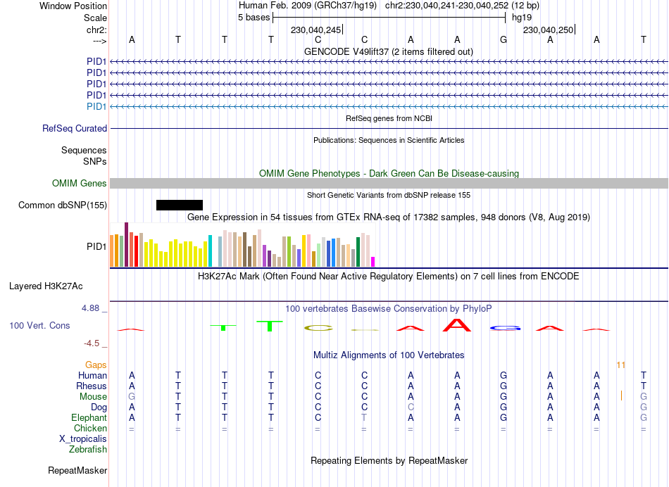Screen dimensions: 669x487
Task: Click the PID1 label beside GTEx chart
Action: pyautogui.click(x=96, y=246)
